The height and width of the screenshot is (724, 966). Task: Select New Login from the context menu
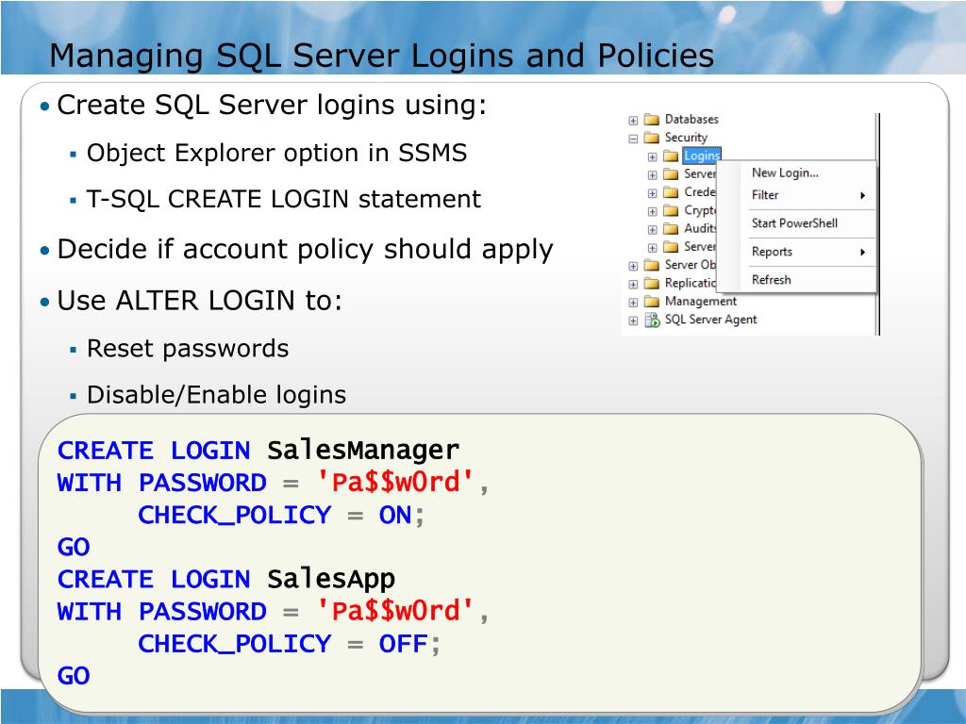(786, 173)
